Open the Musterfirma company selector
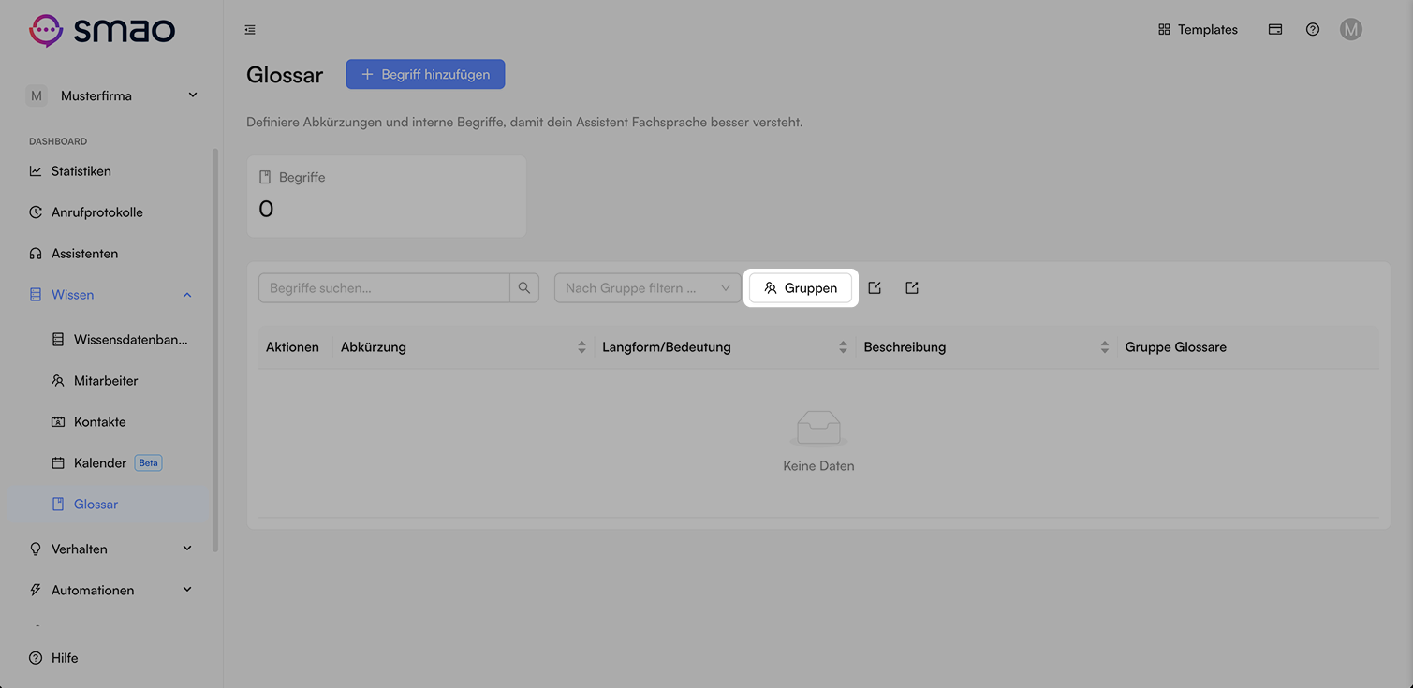The width and height of the screenshot is (1413, 688). click(x=112, y=95)
